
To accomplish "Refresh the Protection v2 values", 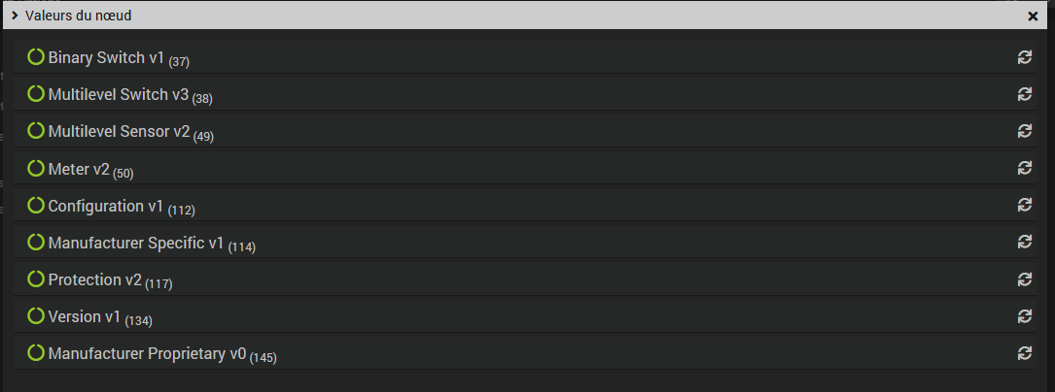I will (1024, 278).
